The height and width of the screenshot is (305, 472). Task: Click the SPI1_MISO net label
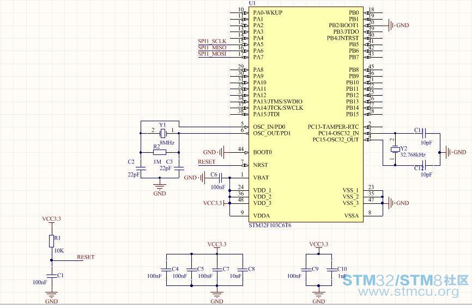pyautogui.click(x=212, y=48)
